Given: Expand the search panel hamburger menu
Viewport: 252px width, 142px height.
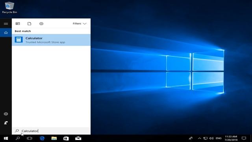Looking at the screenshot, I should click(x=6, y=24).
